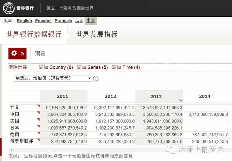Switch language to Français
Viewport: 232px width, 161px height.
pos(63,21)
